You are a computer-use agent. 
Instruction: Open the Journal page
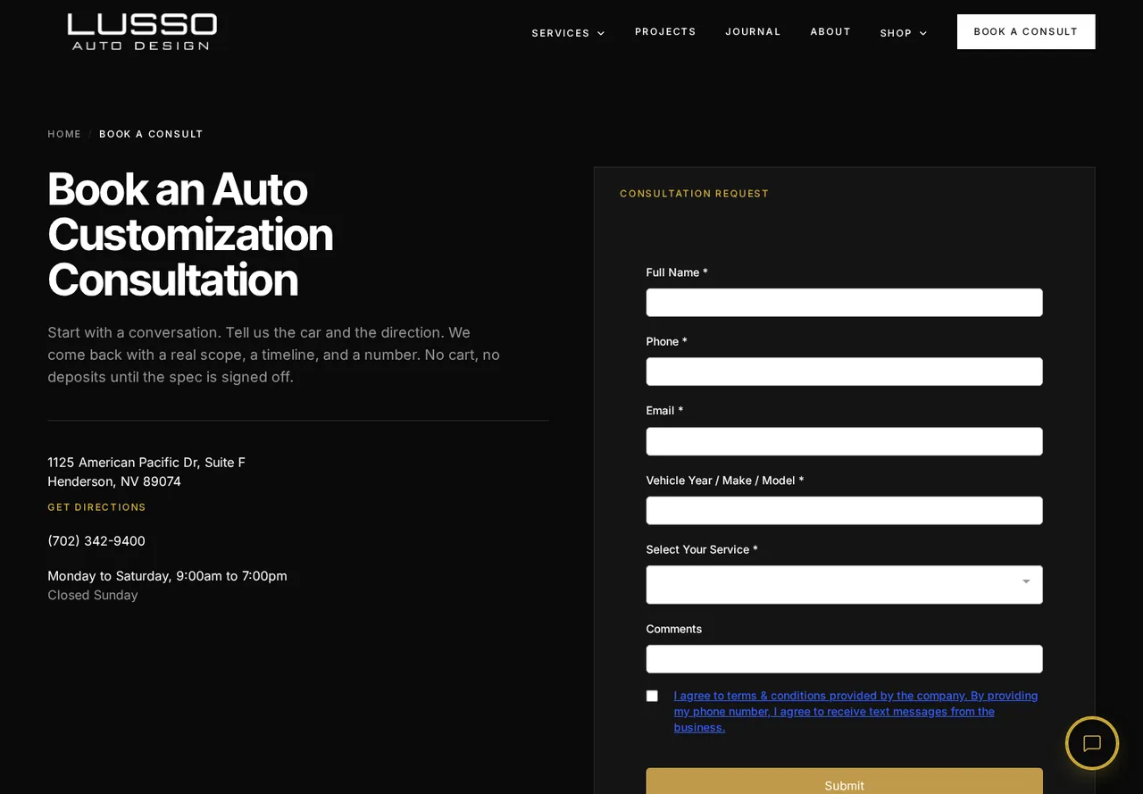click(x=753, y=31)
